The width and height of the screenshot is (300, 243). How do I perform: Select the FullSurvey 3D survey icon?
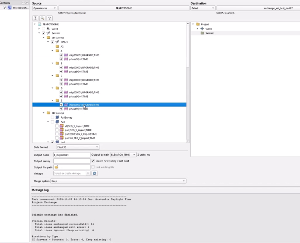coord(57,117)
